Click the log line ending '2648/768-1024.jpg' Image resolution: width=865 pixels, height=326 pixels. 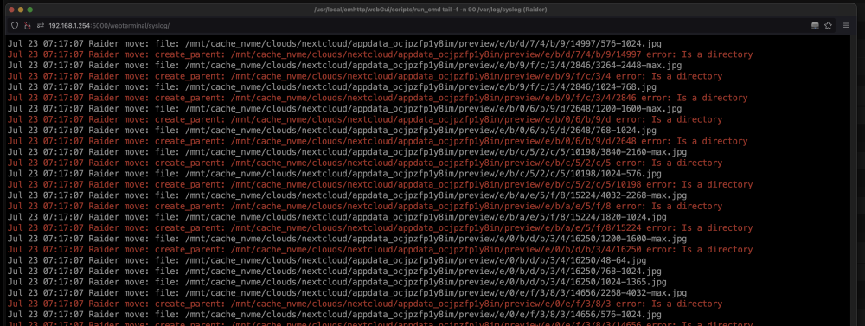(332, 131)
